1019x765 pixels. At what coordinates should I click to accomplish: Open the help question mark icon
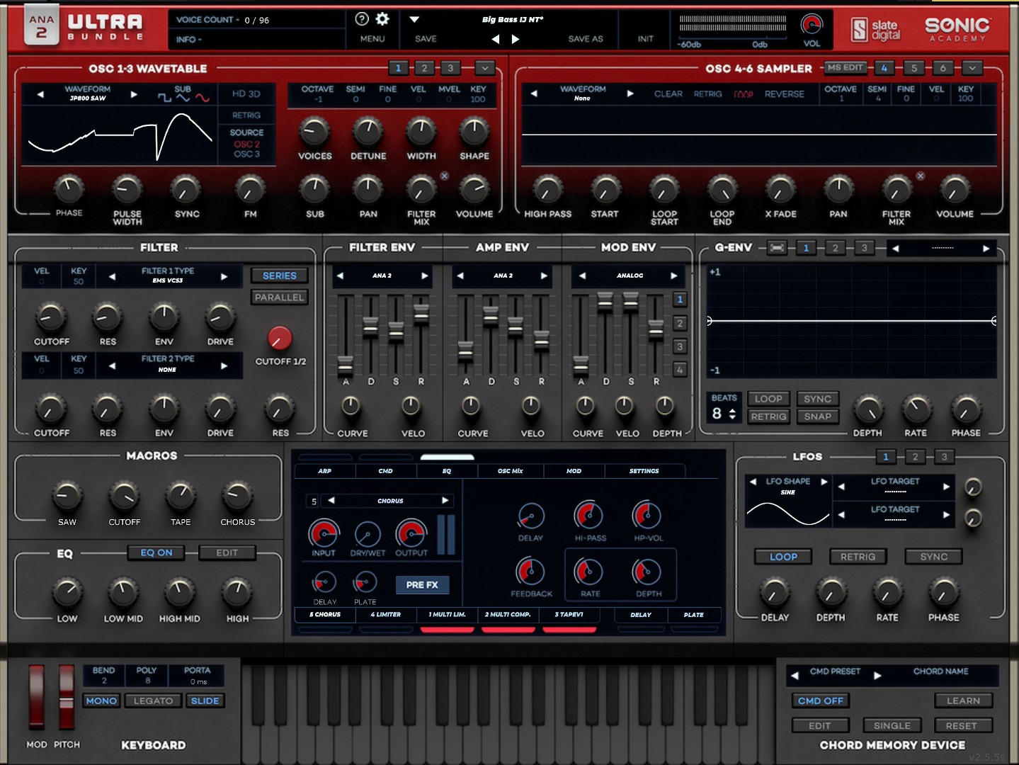click(362, 20)
